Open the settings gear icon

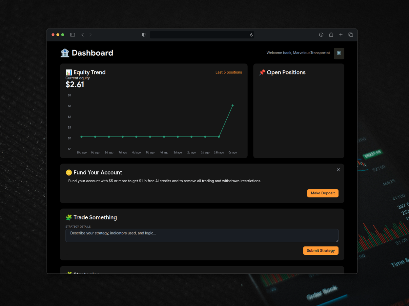point(339,53)
